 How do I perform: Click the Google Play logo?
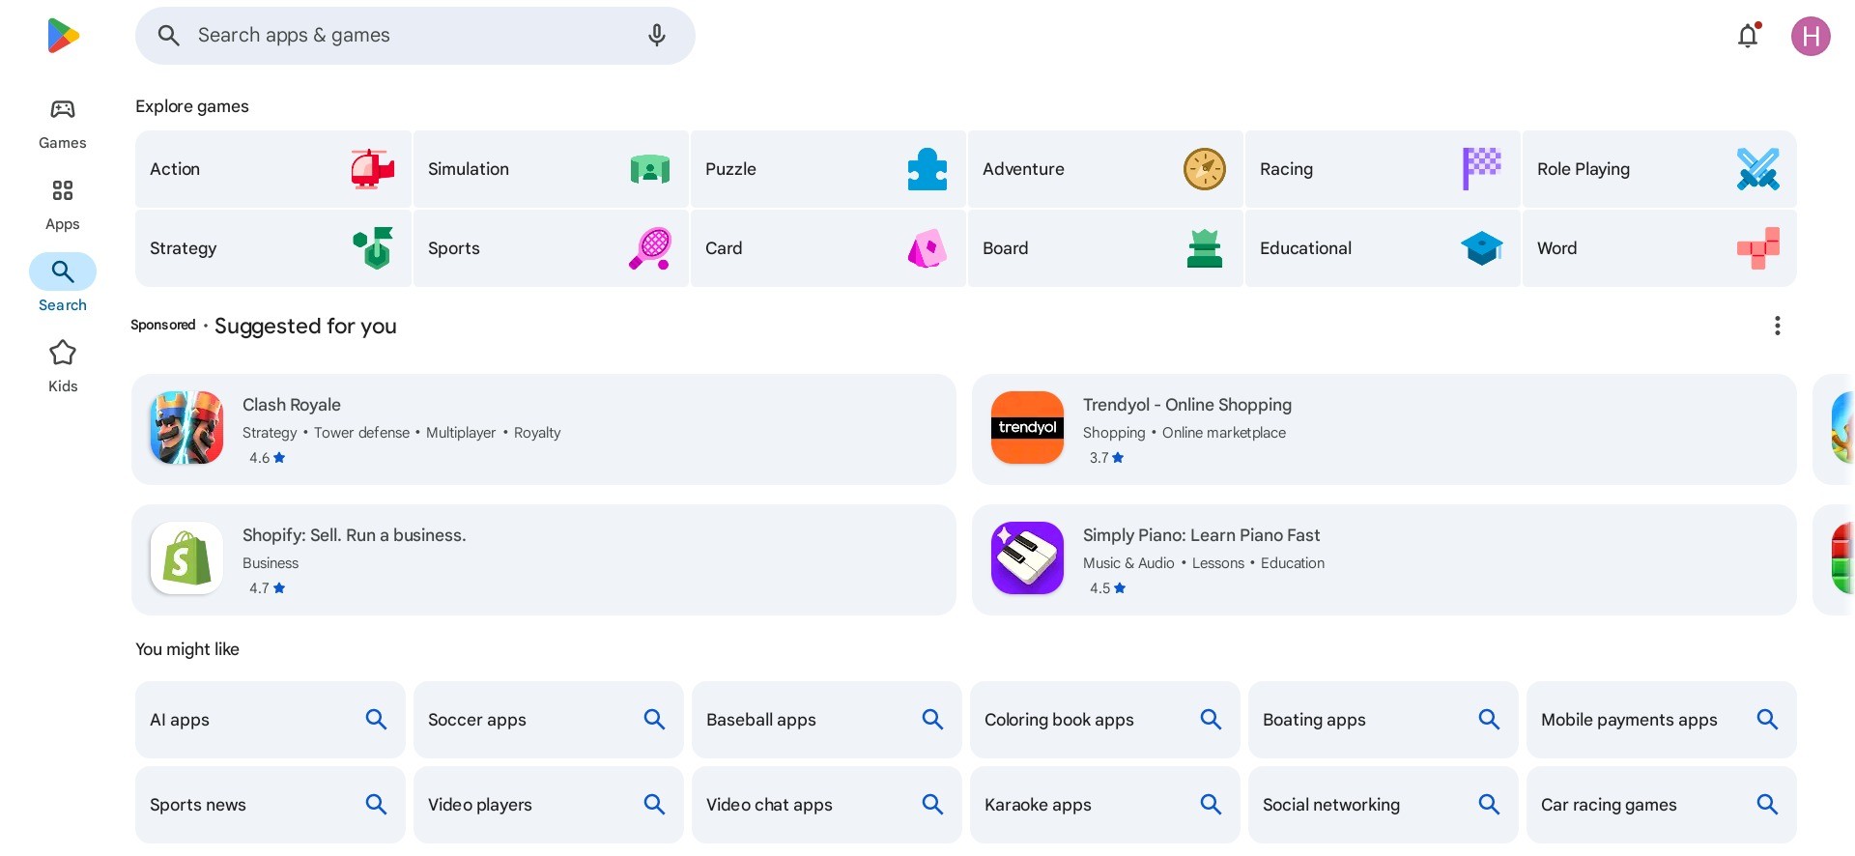point(63,36)
